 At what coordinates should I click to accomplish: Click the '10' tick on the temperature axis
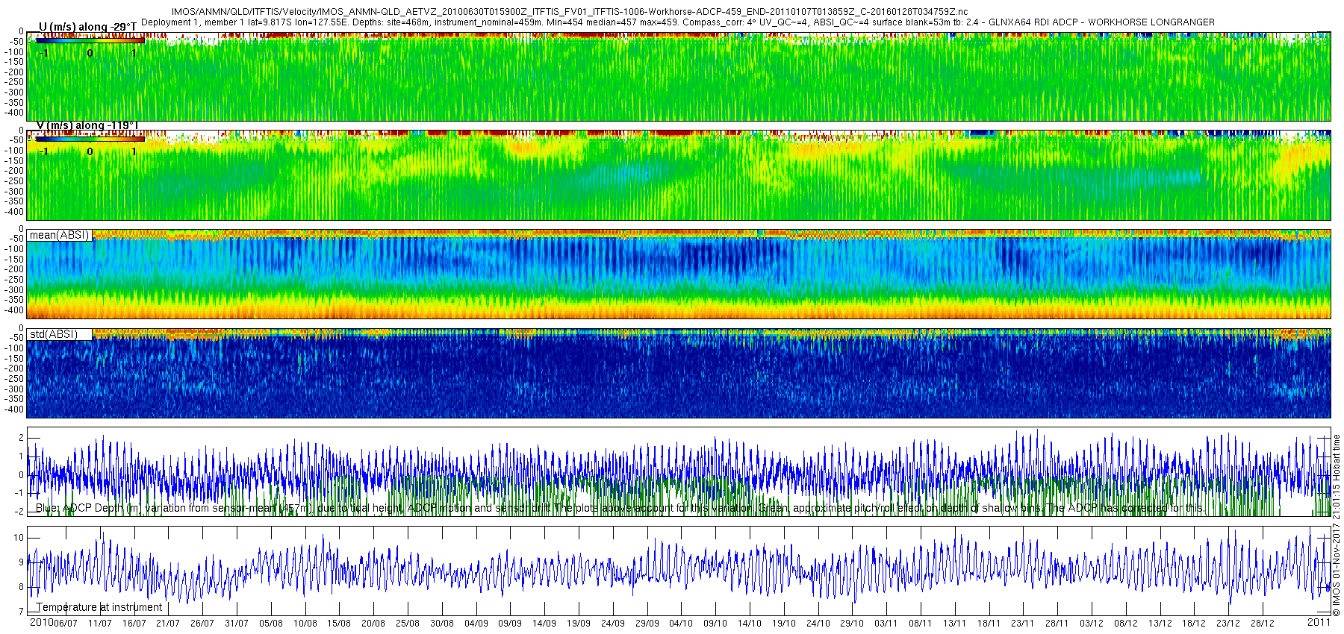coord(19,538)
